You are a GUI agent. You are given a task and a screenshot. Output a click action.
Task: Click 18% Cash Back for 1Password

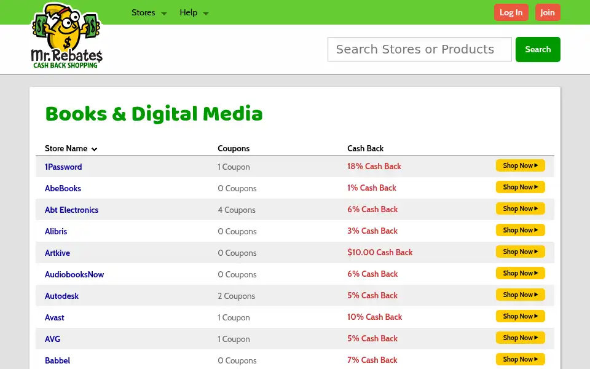(374, 166)
